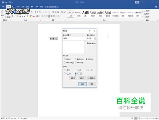This screenshot has width=159, height=120.
Task: Click the Paste clipboard icon
Action: 3,12
